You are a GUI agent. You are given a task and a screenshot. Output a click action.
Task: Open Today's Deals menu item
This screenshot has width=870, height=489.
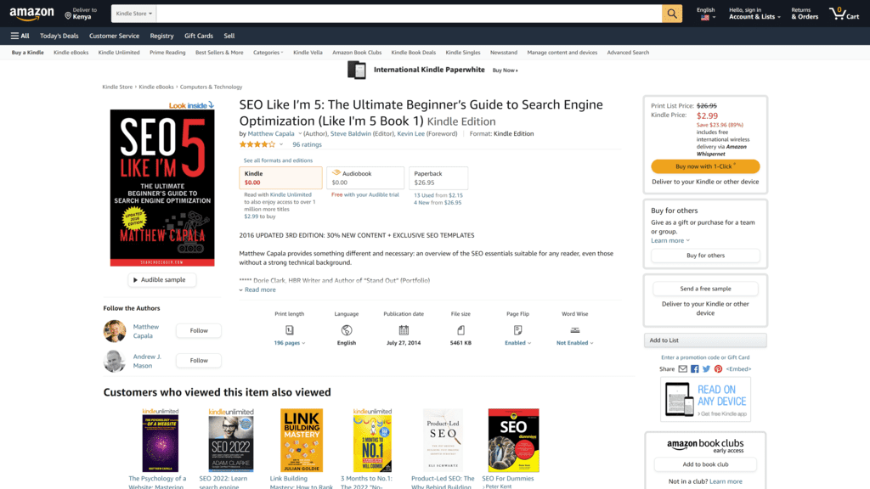(59, 36)
